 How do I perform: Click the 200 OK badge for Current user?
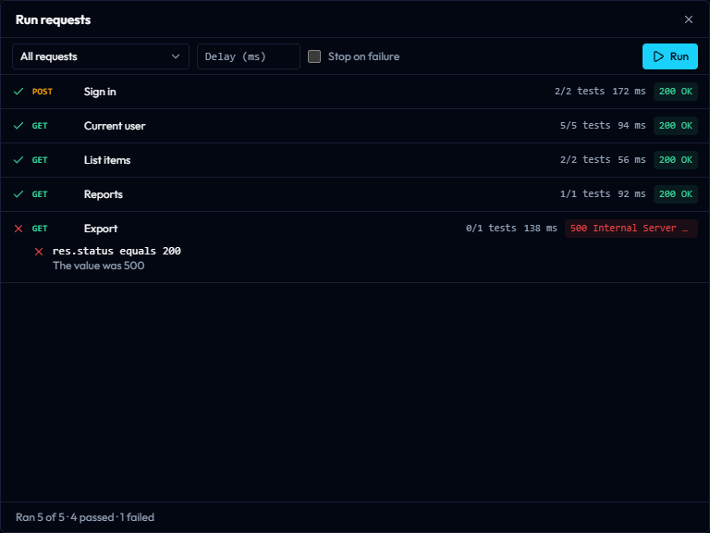(x=675, y=126)
